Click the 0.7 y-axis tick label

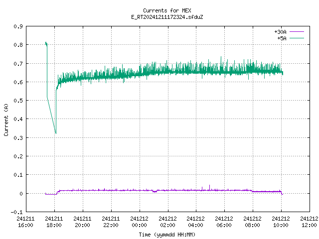click(18, 64)
